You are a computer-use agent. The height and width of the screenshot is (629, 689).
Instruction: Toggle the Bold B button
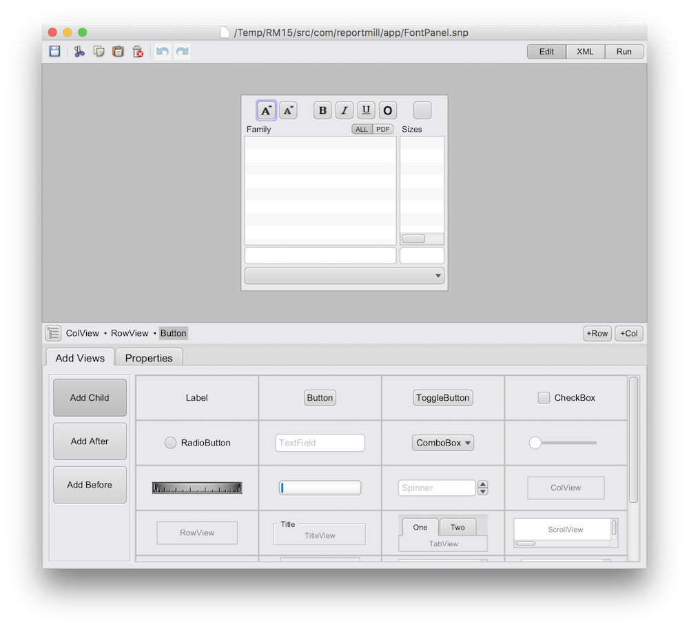[x=322, y=110]
